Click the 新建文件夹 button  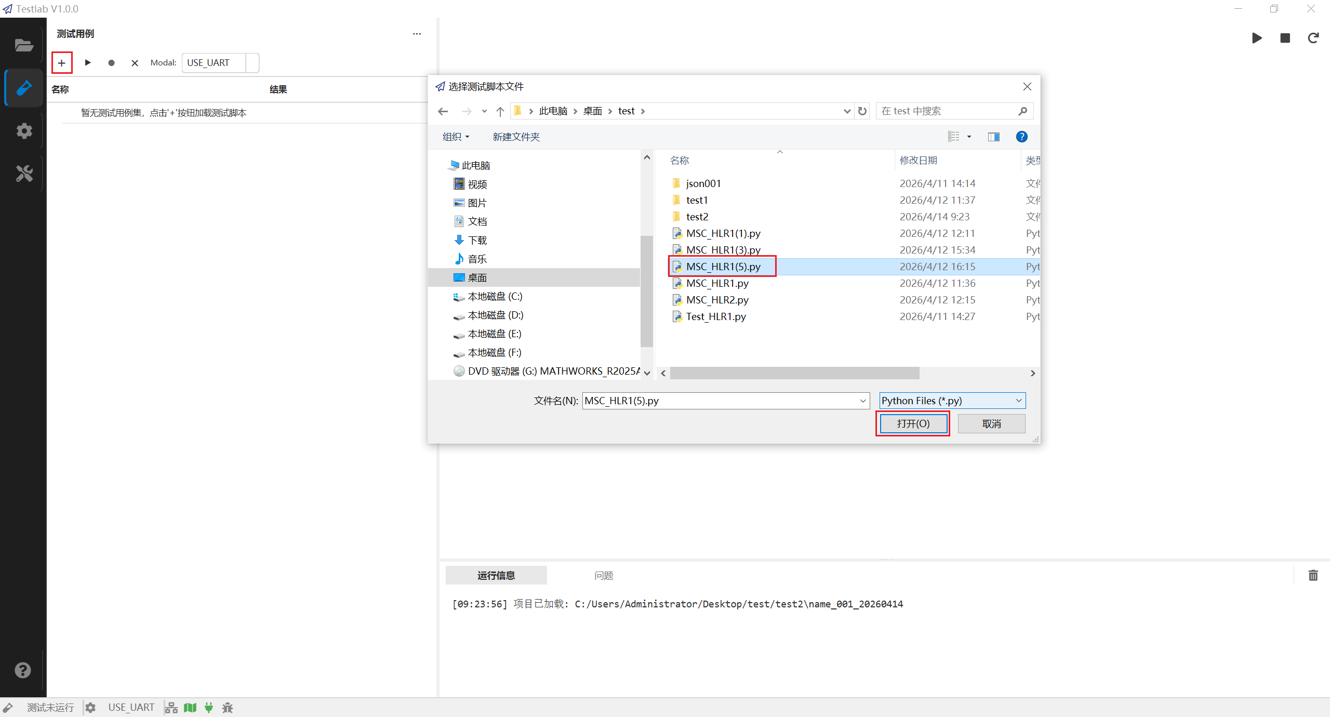pyautogui.click(x=516, y=137)
